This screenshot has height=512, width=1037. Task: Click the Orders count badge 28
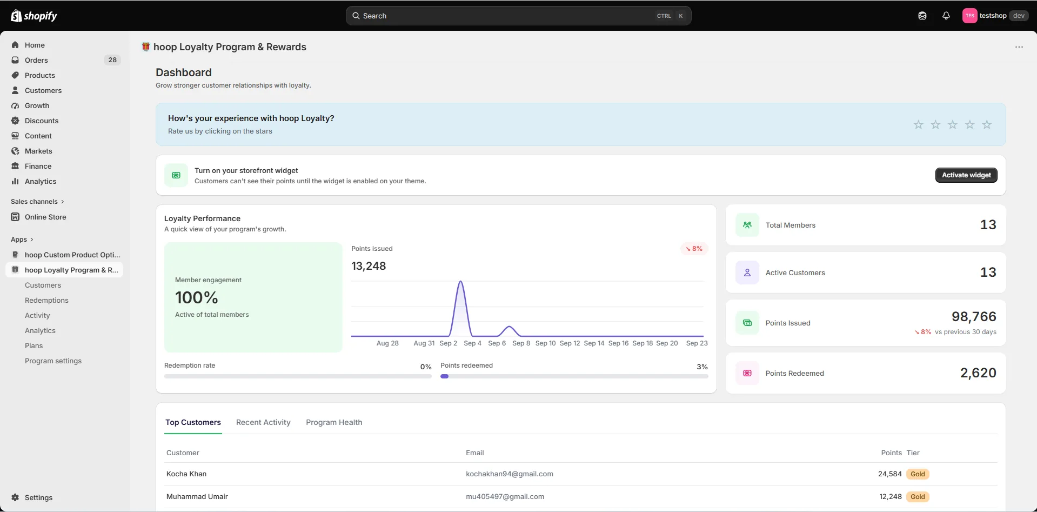pyautogui.click(x=112, y=60)
